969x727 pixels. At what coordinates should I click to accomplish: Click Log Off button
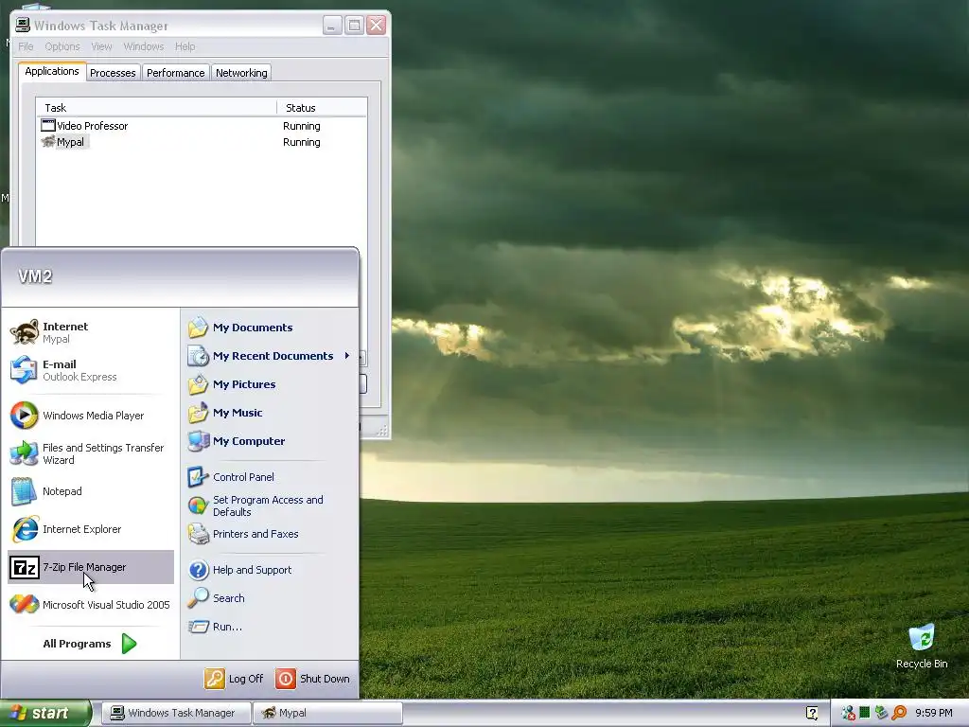coord(235,679)
